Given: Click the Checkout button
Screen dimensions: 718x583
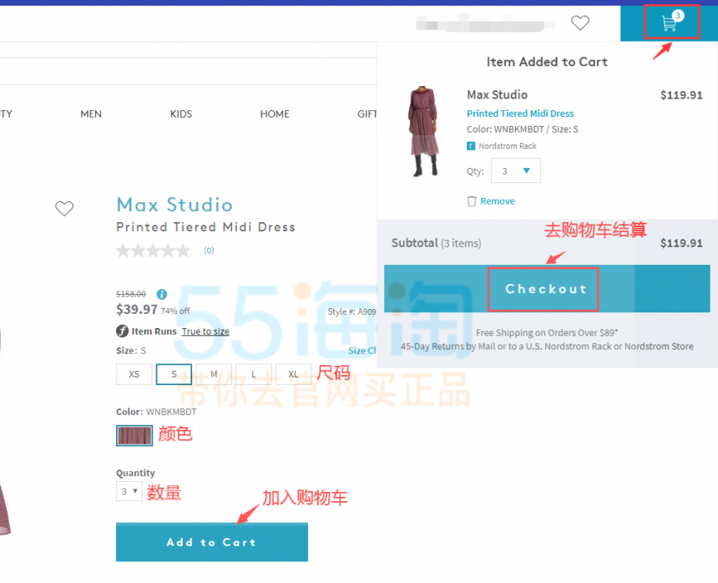Looking at the screenshot, I should (547, 288).
